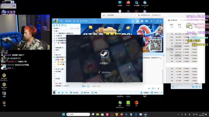
Task: Click the Windows taskbar search box
Action: coord(78,114)
